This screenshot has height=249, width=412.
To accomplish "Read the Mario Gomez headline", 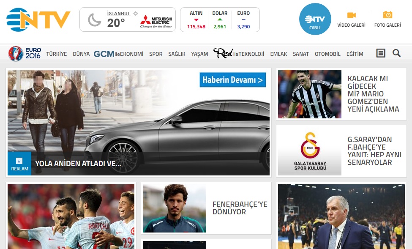I will pos(374,94).
